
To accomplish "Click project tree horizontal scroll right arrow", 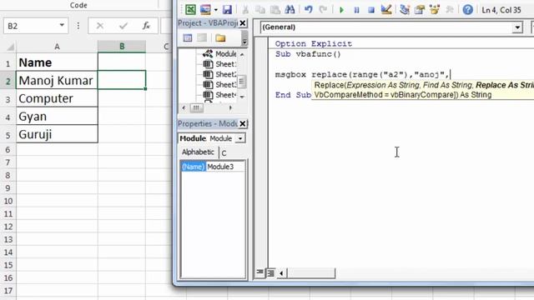I will (x=230, y=107).
